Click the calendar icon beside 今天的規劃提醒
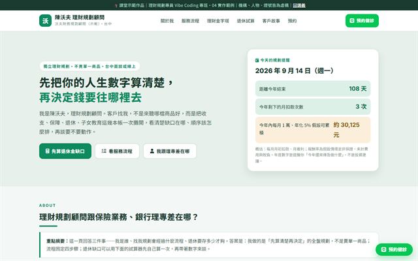Image resolution: width=418 pixels, height=261 pixels. coord(257,61)
